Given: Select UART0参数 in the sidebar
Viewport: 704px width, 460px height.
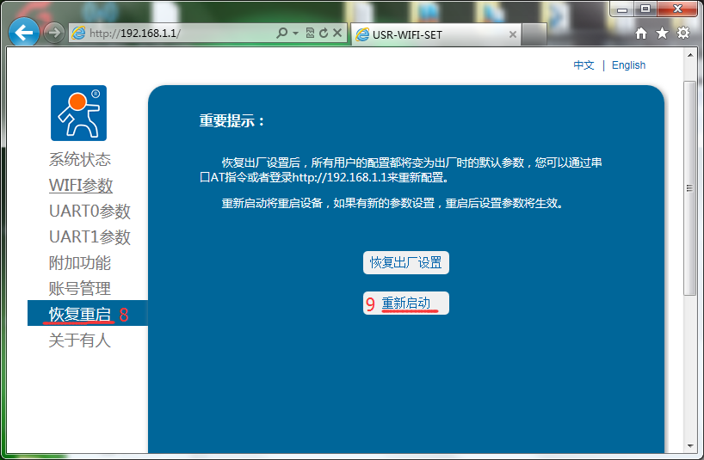Looking at the screenshot, I should coord(90,212).
